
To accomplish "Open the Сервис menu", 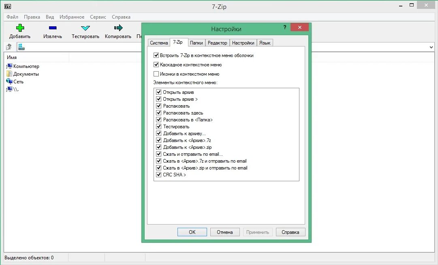I will coord(98,17).
